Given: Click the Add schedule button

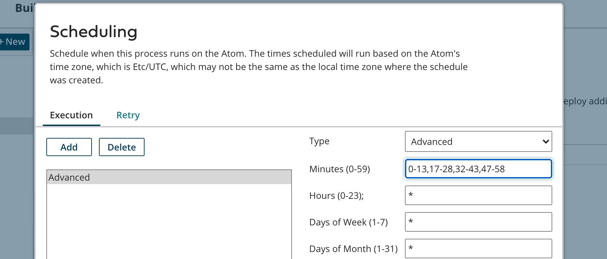Looking at the screenshot, I should pos(69,147).
